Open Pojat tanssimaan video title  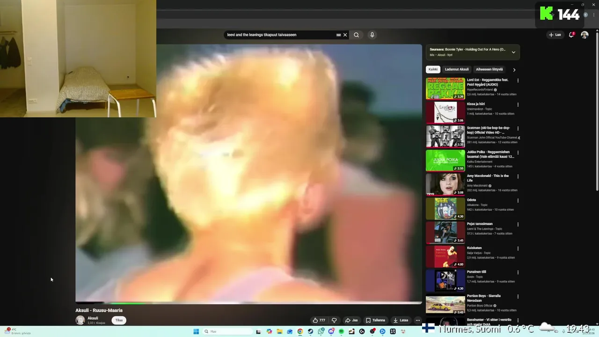point(480,224)
